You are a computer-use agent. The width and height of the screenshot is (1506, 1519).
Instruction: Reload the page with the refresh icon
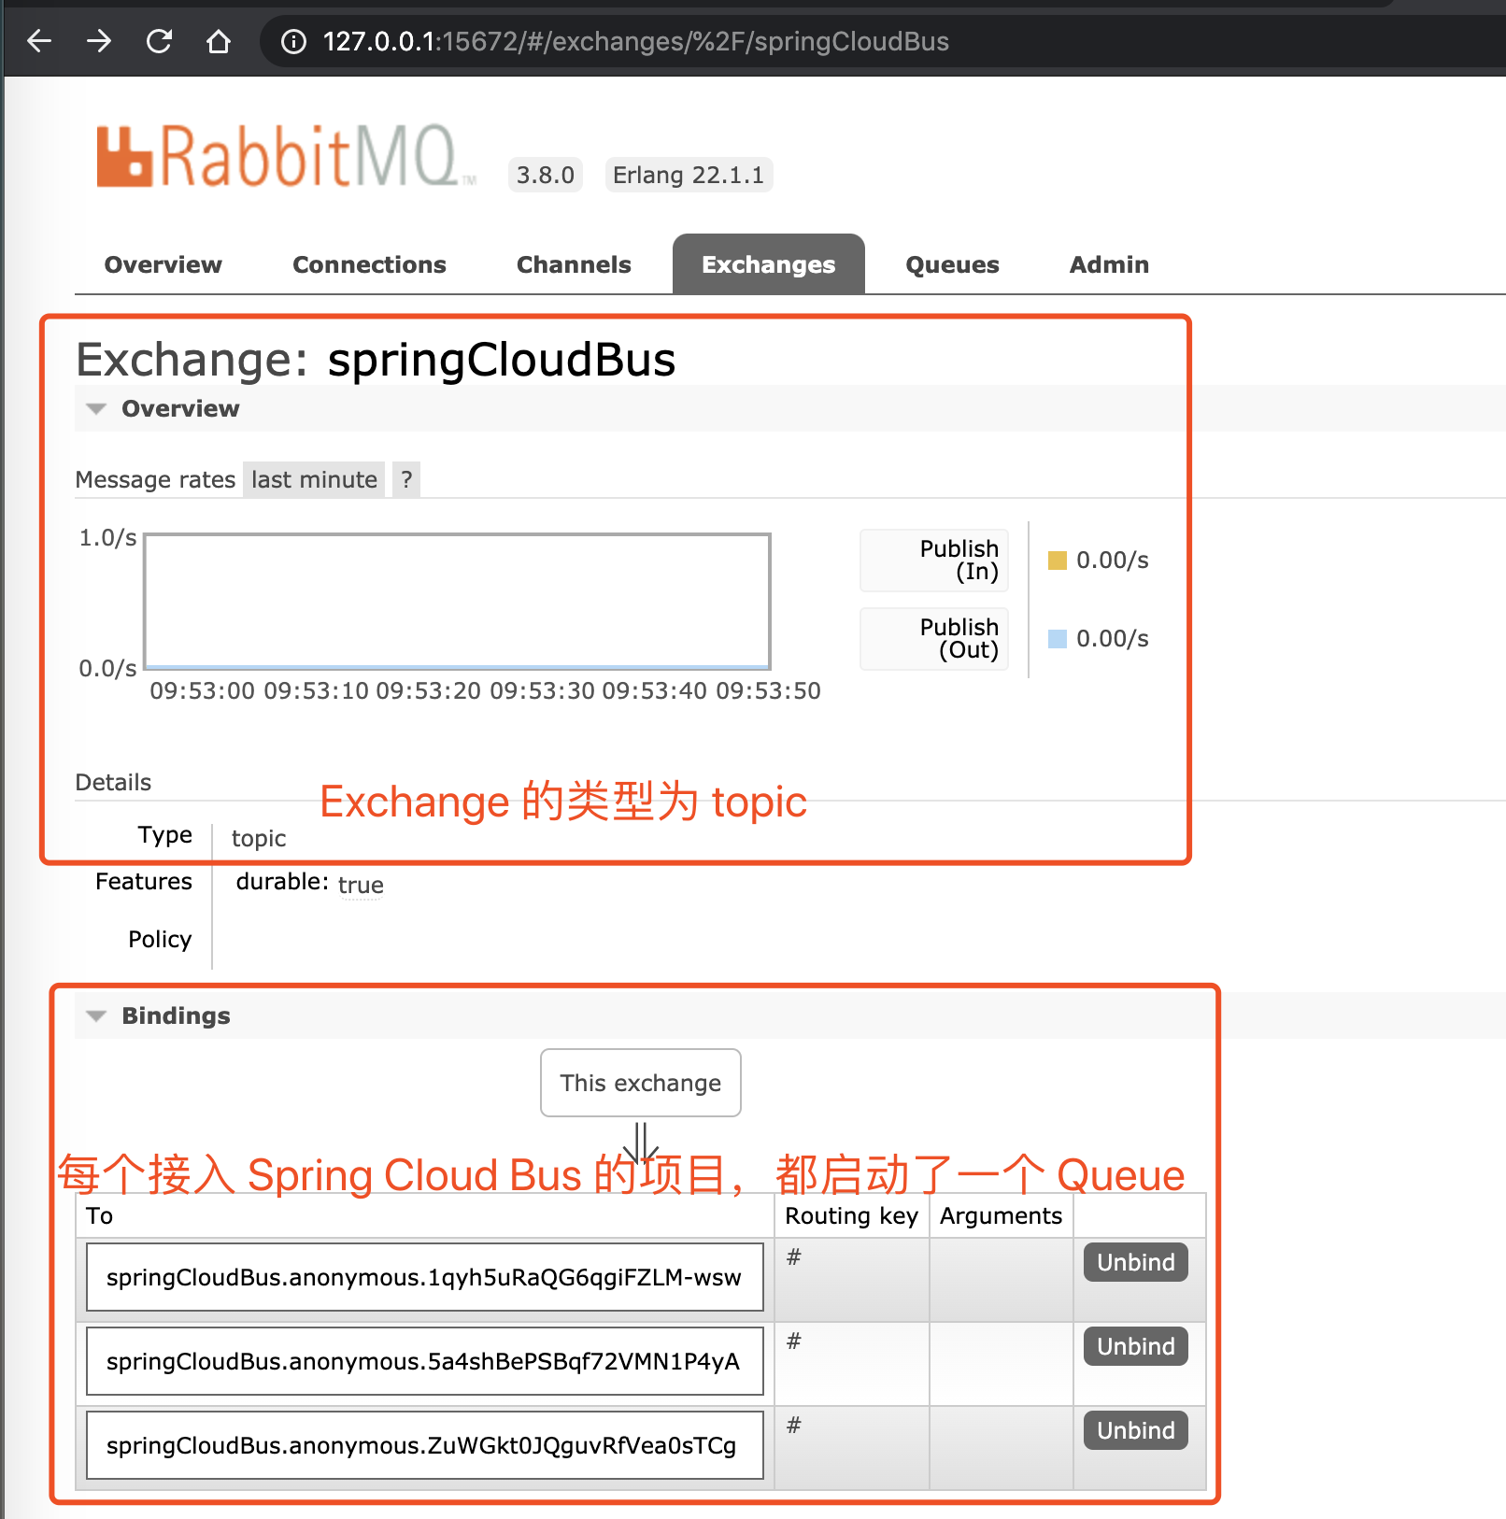tap(159, 41)
